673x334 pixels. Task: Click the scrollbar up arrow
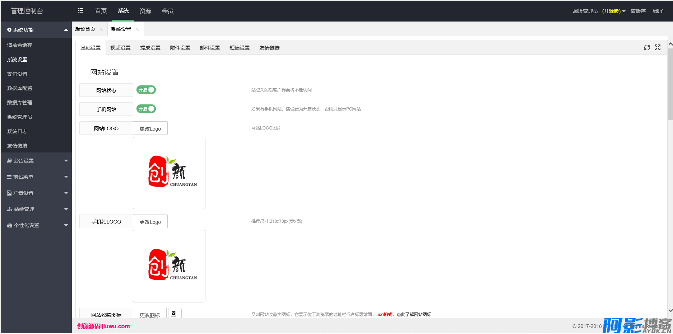coord(670,44)
